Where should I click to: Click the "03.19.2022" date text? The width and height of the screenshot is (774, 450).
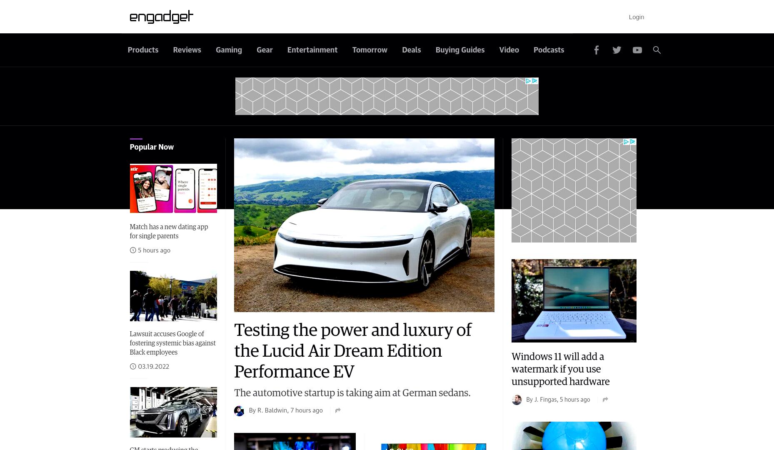point(153,367)
